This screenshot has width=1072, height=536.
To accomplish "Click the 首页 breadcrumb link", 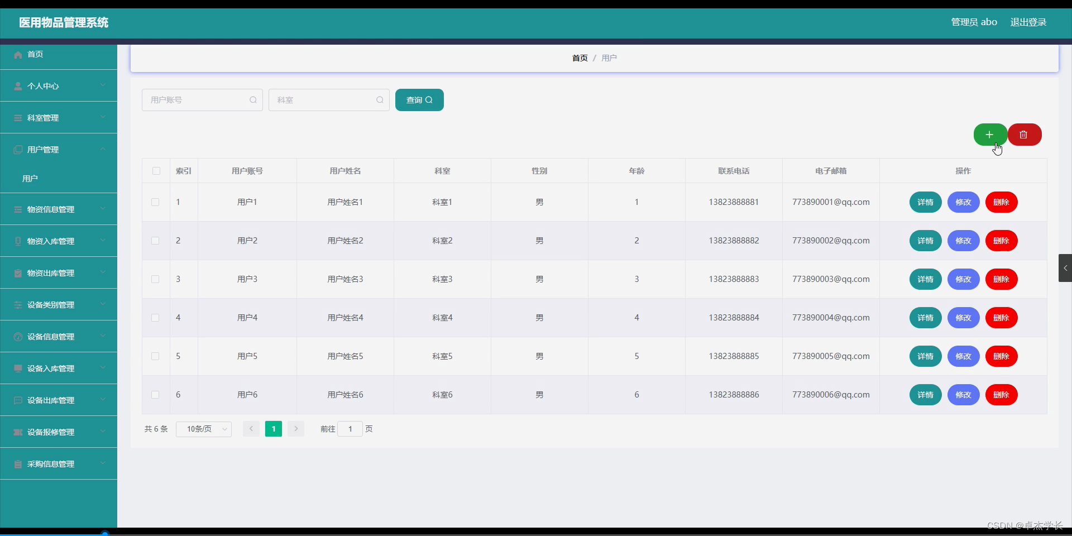I will (x=579, y=58).
